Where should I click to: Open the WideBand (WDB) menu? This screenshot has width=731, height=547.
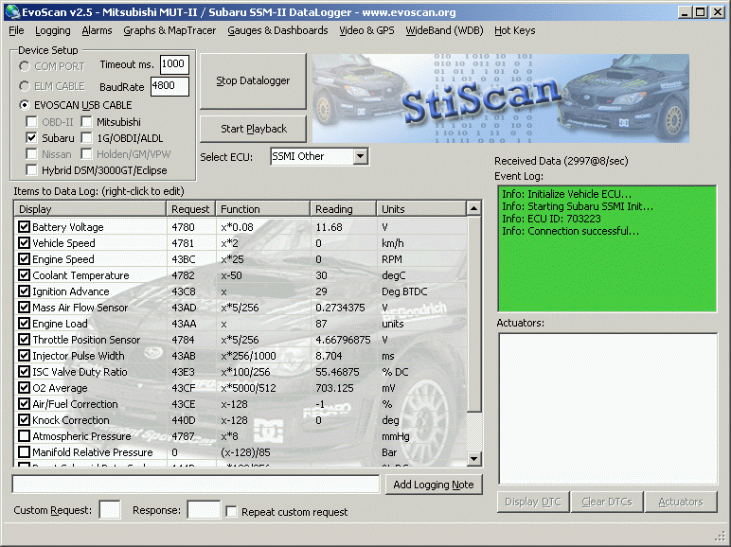(444, 30)
